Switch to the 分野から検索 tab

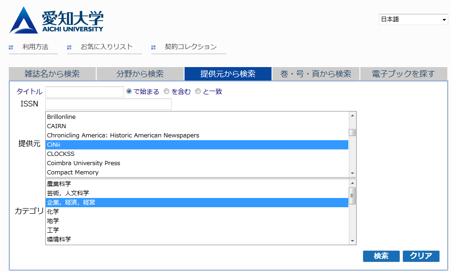click(140, 74)
